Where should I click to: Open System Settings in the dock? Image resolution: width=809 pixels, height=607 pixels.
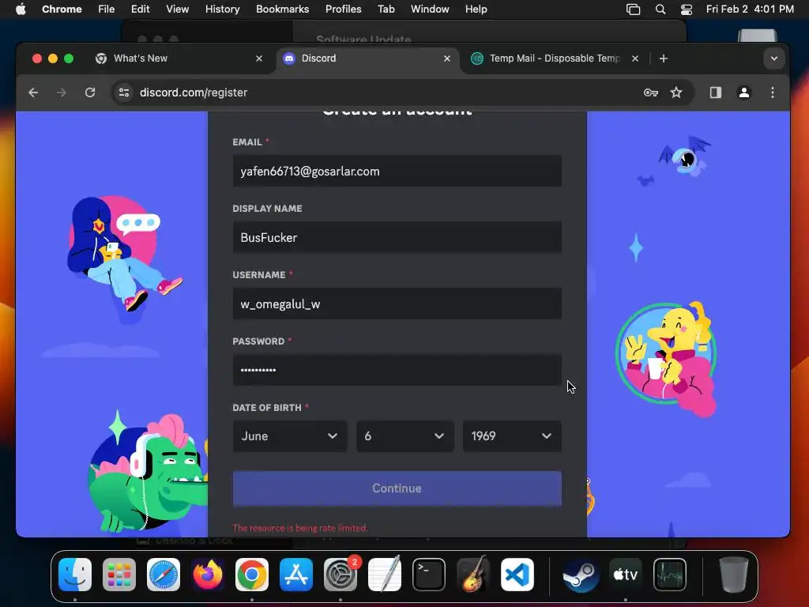pos(341,575)
